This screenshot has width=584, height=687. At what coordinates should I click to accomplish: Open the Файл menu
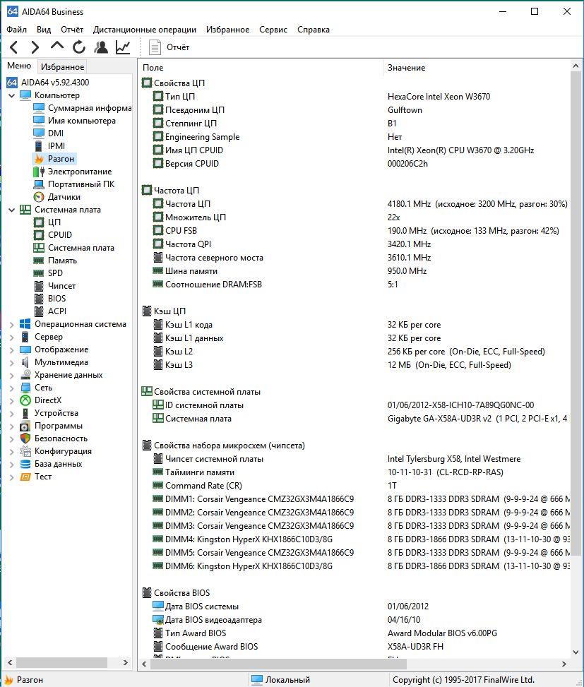pyautogui.click(x=17, y=30)
